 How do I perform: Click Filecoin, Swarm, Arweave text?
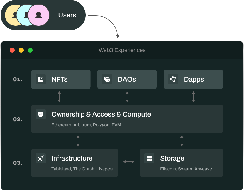pos(186,169)
